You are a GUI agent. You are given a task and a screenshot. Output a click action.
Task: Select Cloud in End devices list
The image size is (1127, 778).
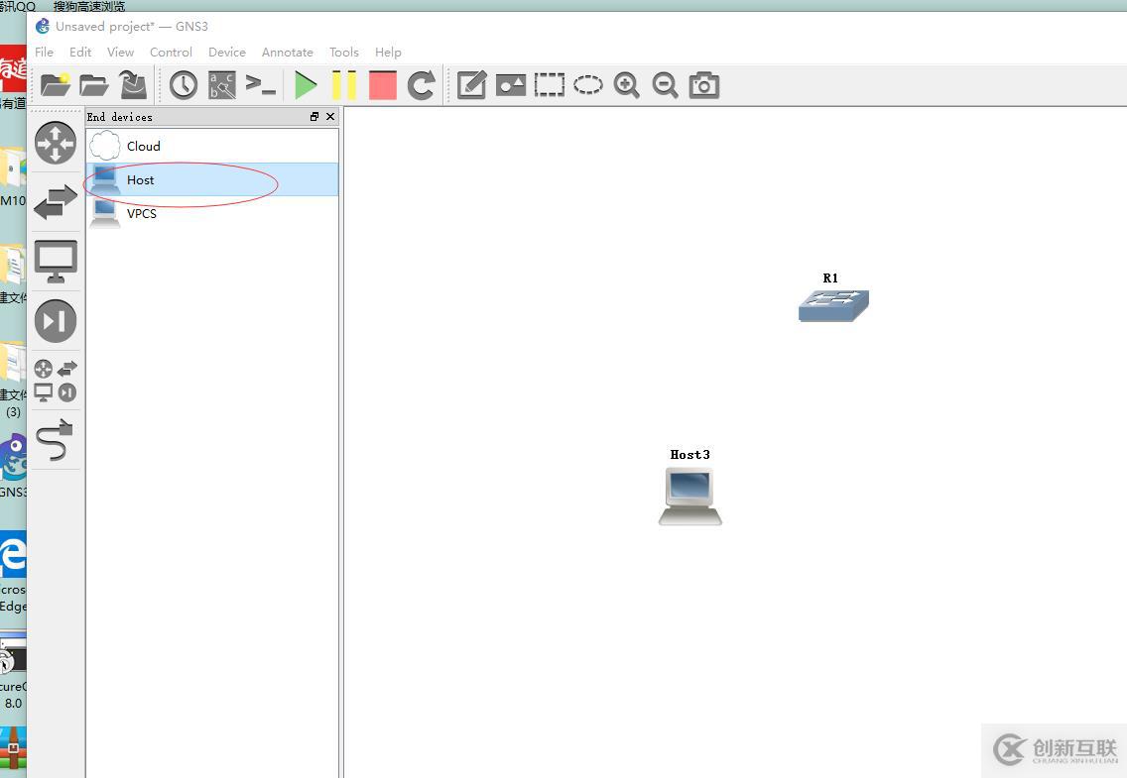coord(212,146)
